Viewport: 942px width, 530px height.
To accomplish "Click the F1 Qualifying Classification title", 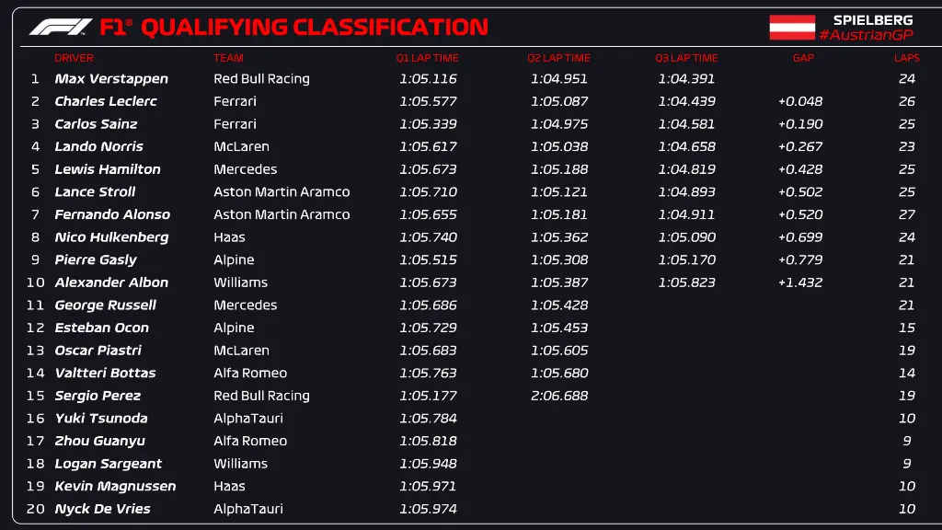I will [x=294, y=28].
